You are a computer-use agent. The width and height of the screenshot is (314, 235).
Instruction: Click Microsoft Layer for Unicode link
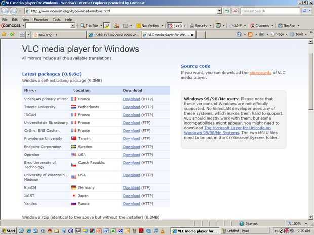(227, 130)
